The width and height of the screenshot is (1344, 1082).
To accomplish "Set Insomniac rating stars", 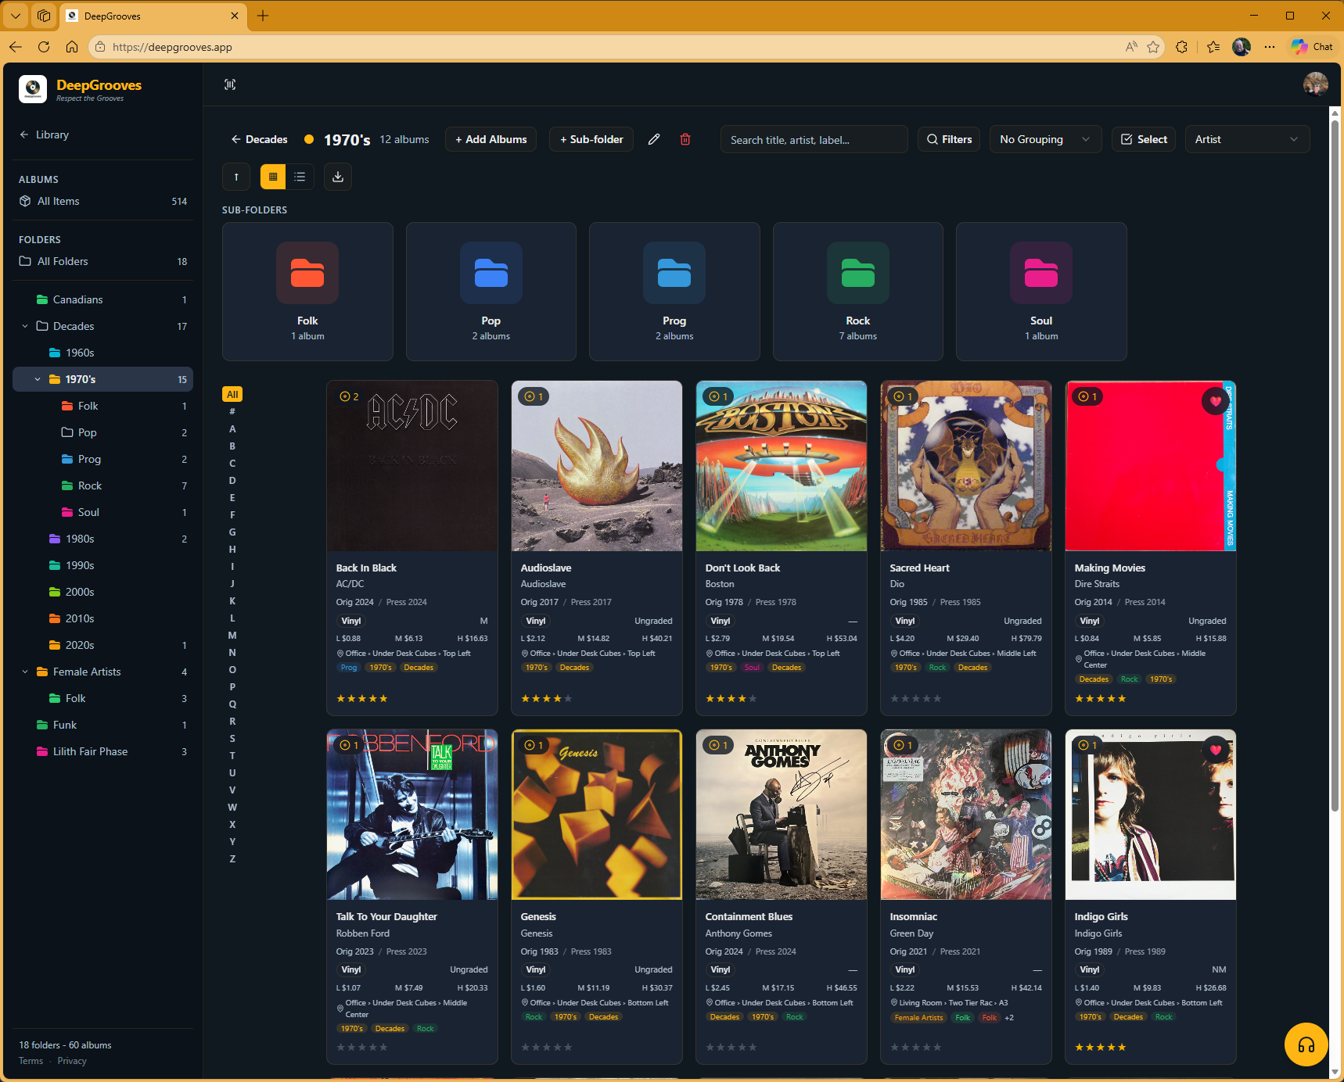I will 916,1047.
